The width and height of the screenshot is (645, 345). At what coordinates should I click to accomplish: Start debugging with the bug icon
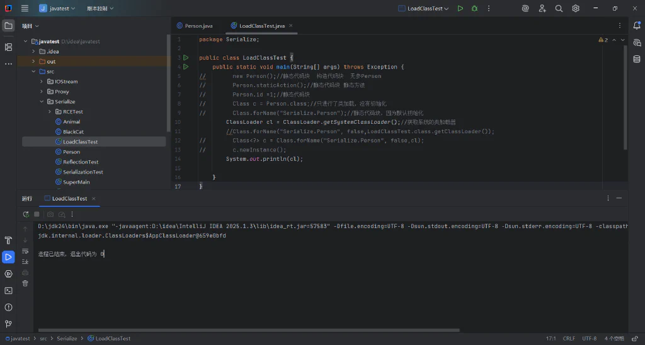(x=474, y=8)
